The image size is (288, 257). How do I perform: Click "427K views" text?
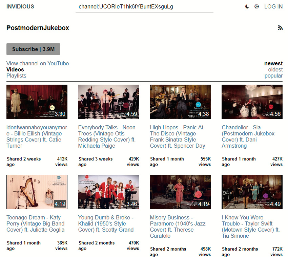tap(276, 162)
